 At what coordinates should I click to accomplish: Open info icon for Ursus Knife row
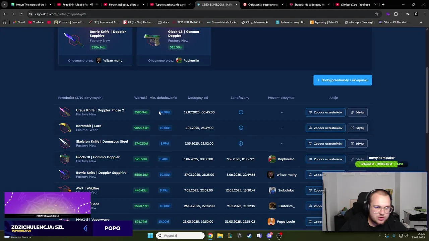(241, 112)
